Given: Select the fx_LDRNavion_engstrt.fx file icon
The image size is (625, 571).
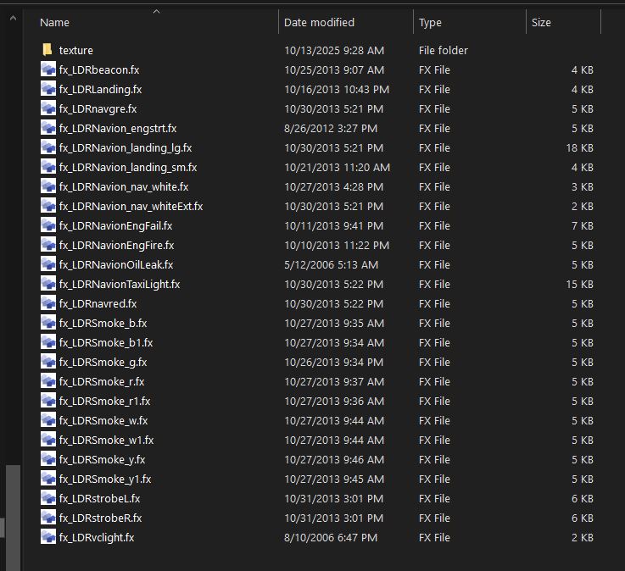Looking at the screenshot, I should [x=48, y=128].
